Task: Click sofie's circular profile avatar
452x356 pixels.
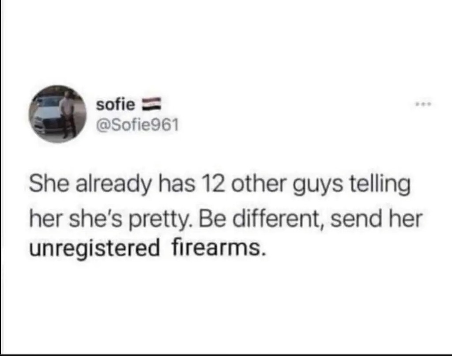Action: click(x=58, y=114)
